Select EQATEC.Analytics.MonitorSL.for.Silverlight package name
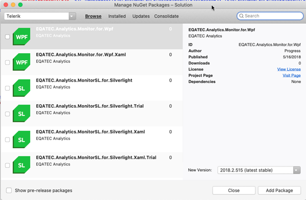The height and width of the screenshot is (200, 306). coord(84,80)
